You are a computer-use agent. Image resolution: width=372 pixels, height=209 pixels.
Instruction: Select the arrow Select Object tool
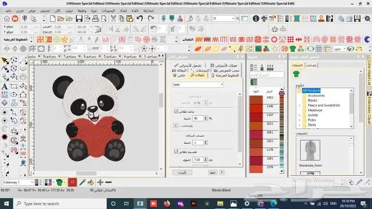coord(5,60)
